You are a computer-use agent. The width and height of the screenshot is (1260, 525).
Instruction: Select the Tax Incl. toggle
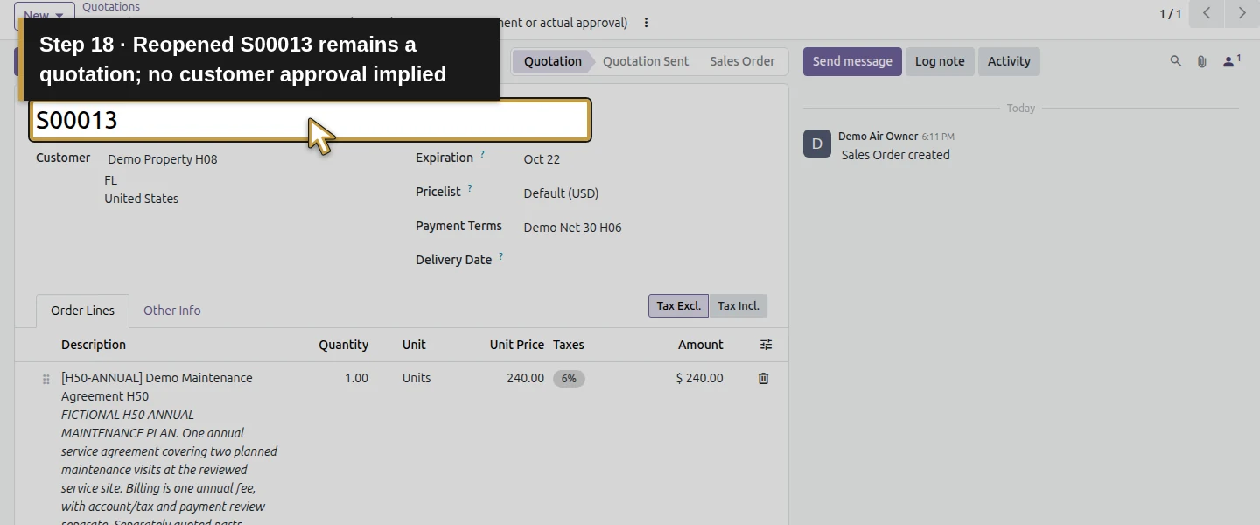coord(738,305)
